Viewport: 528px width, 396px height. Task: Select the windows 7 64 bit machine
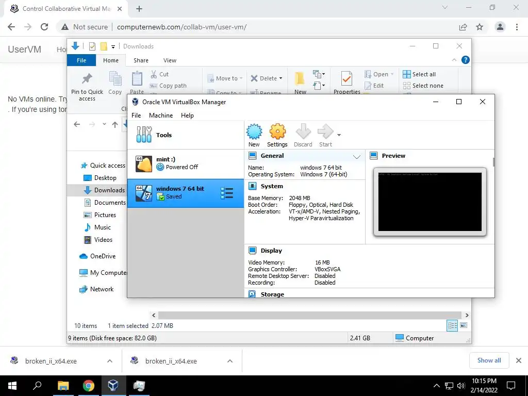pyautogui.click(x=186, y=193)
